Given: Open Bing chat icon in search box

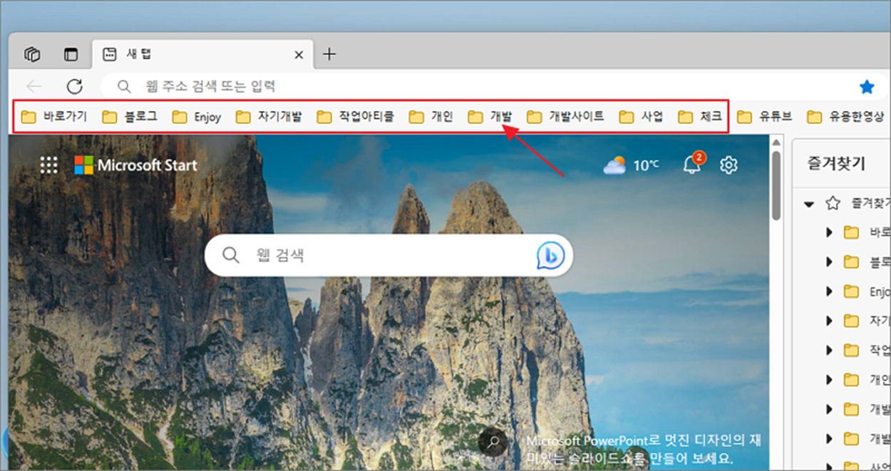Looking at the screenshot, I should (550, 255).
